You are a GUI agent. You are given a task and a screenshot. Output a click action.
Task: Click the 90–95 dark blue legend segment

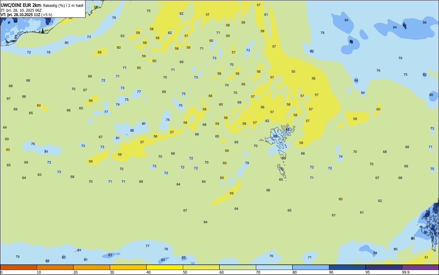click(x=347, y=267)
